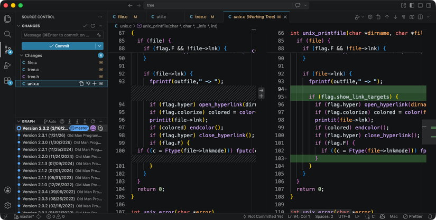Go to previous change arrow
This screenshot has width=436, height=220.
pyautogui.click(x=387, y=17)
